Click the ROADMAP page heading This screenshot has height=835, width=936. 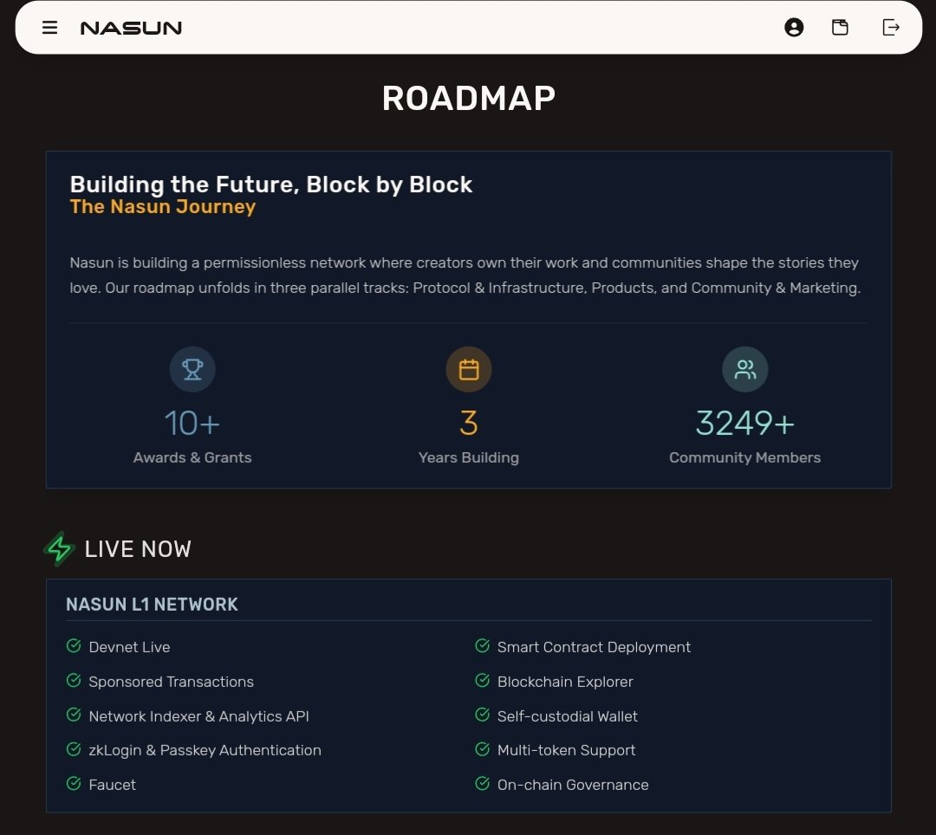tap(469, 99)
